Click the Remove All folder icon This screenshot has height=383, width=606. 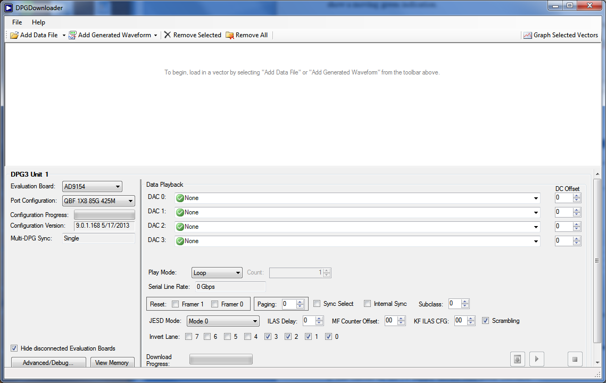pyautogui.click(x=229, y=35)
